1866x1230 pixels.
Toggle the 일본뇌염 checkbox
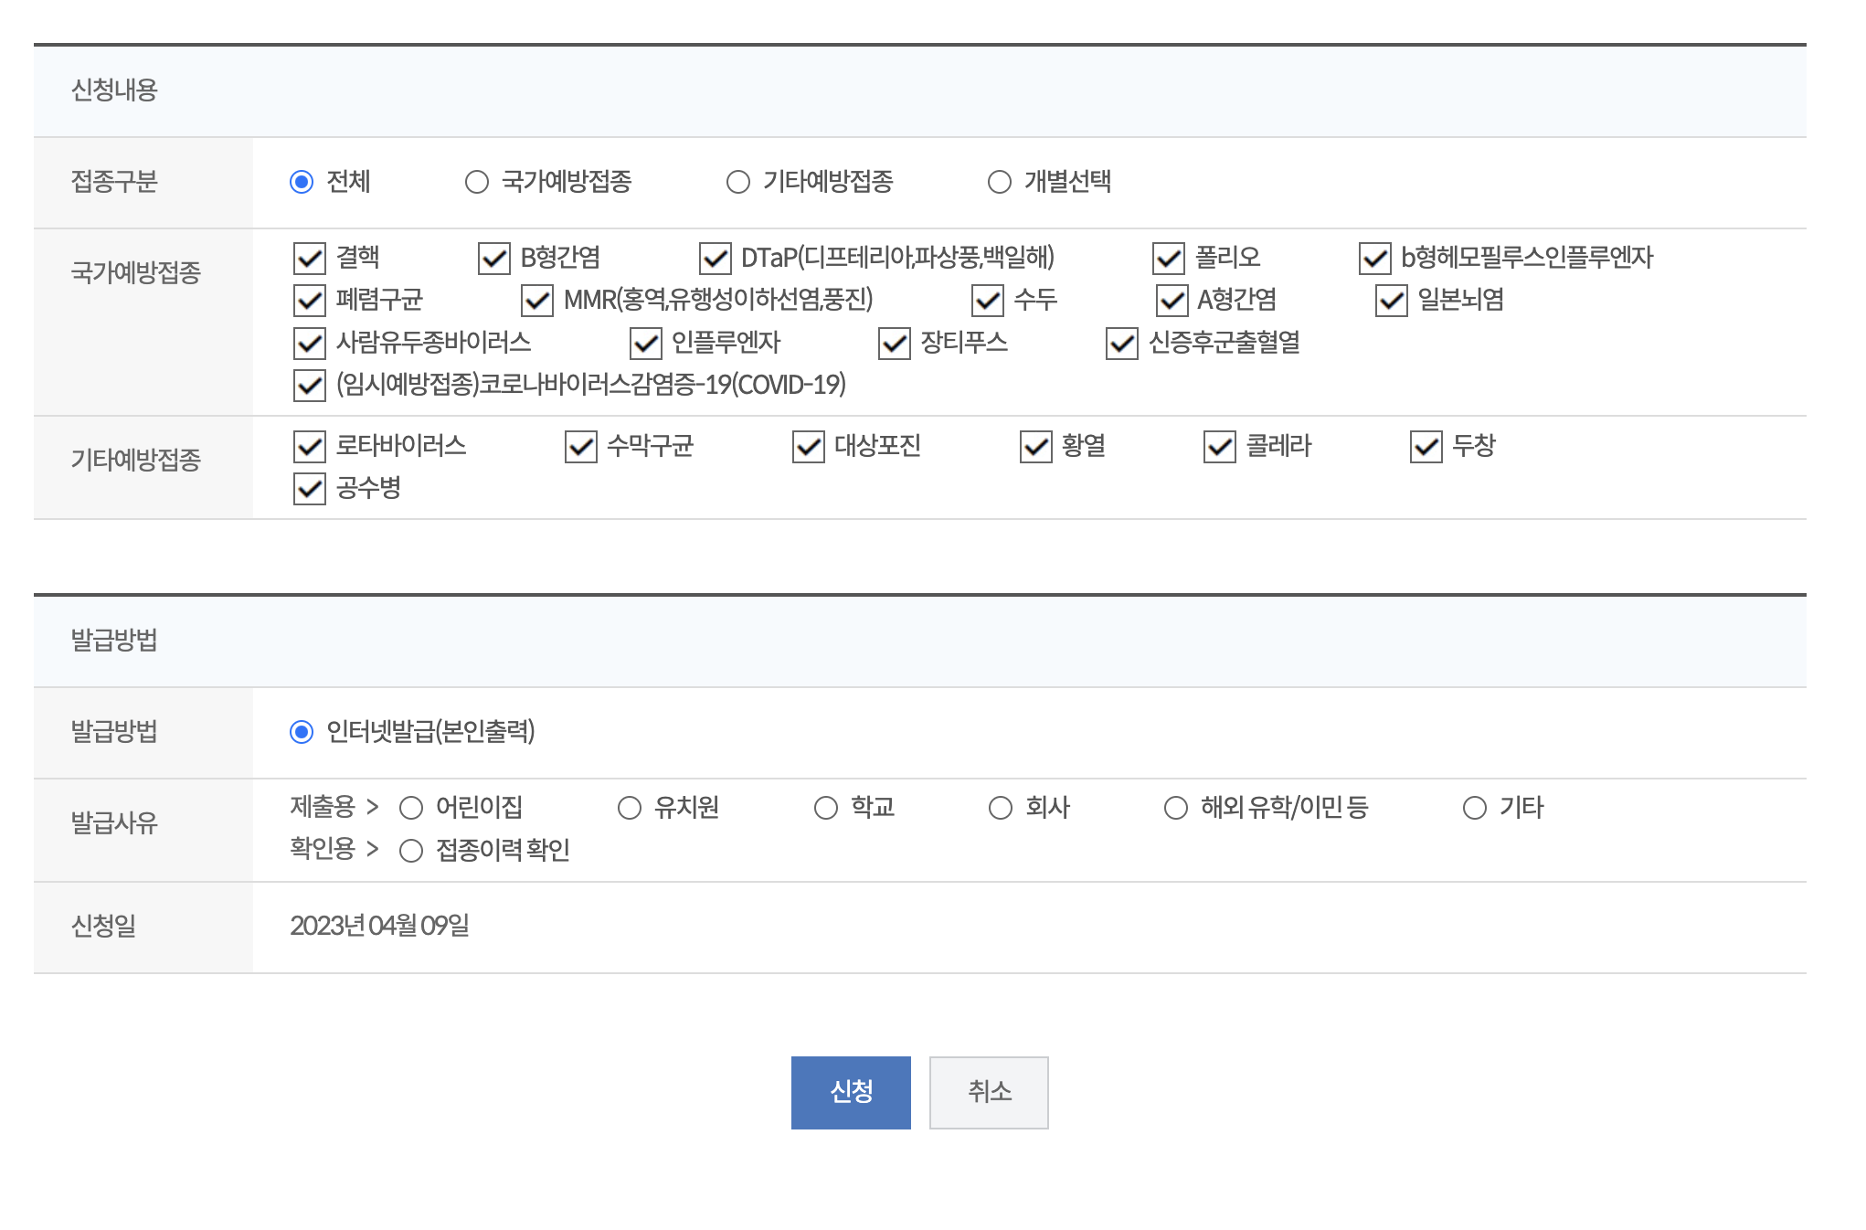[1392, 301]
